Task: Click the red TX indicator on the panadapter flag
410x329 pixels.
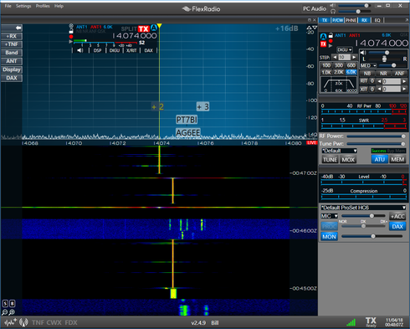Action: point(144,29)
